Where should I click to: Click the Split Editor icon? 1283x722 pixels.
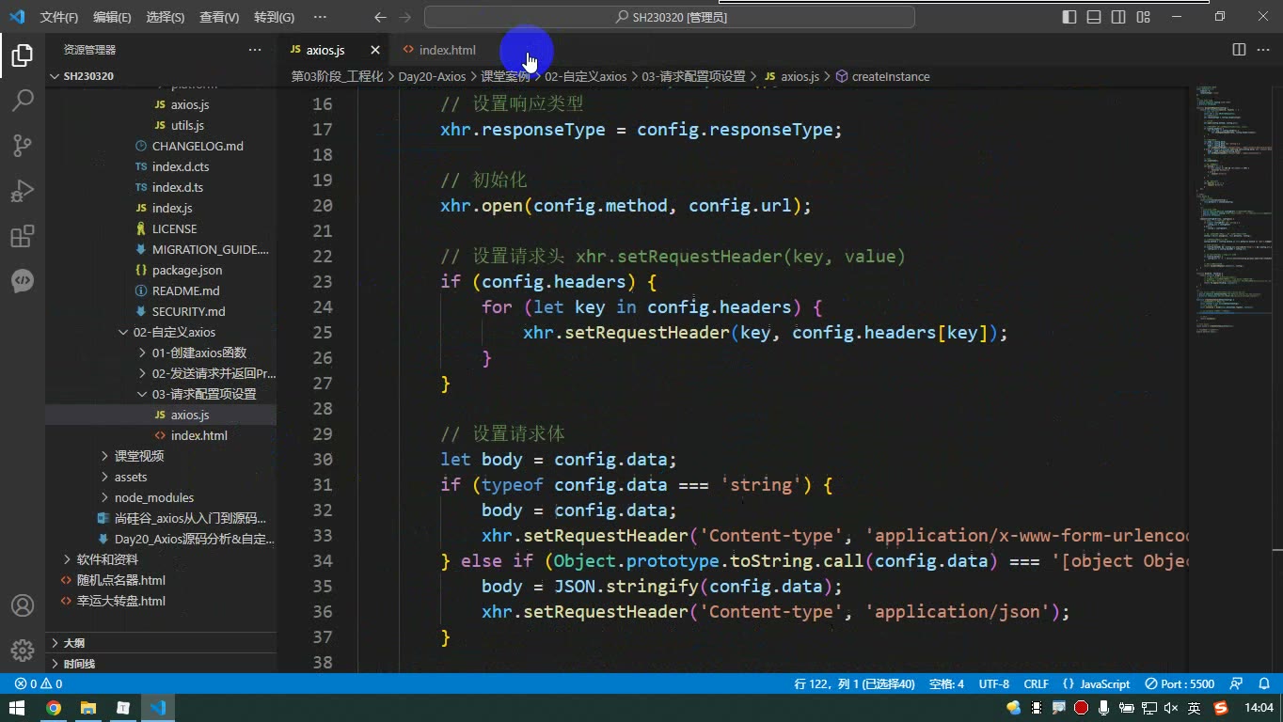(x=1240, y=50)
